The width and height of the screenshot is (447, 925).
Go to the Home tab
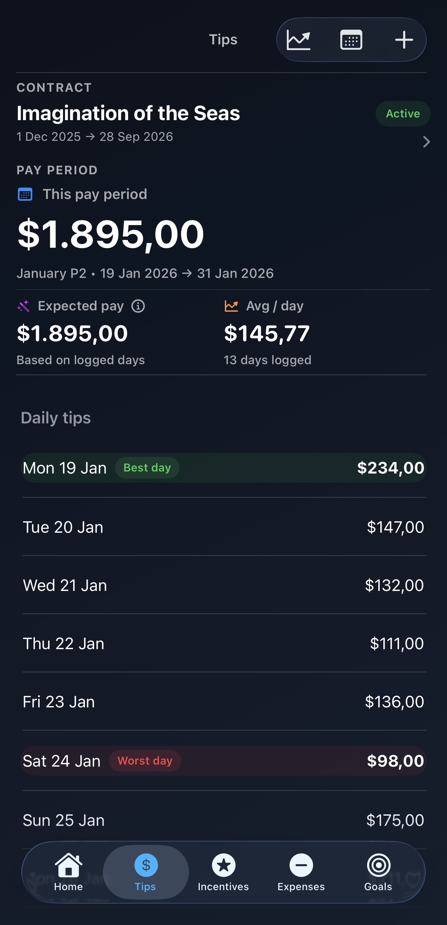[68, 872]
